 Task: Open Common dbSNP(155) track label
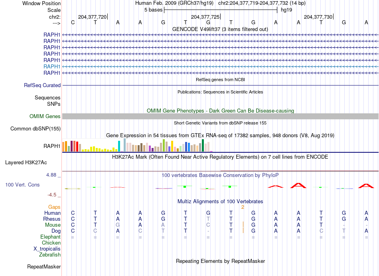coord(36,129)
